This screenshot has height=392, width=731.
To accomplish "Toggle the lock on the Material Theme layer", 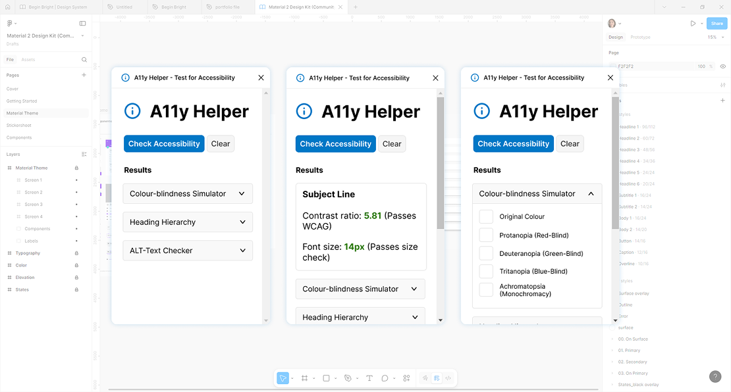I will point(76,168).
